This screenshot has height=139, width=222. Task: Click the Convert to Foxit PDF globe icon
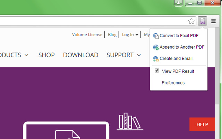[156, 36]
